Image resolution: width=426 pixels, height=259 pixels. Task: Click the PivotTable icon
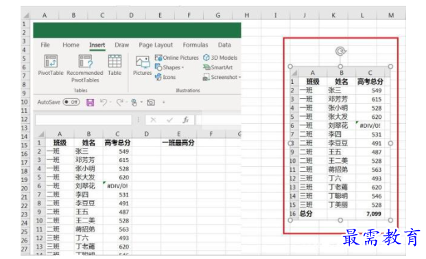point(51,61)
